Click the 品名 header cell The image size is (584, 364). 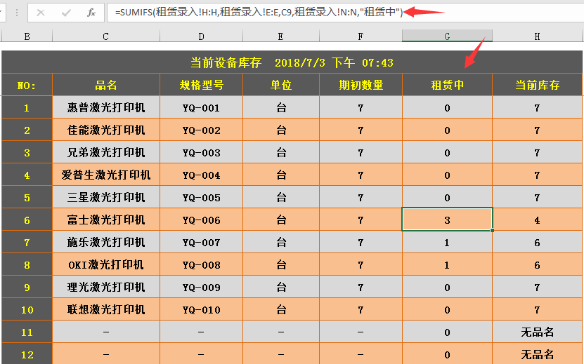pos(106,85)
